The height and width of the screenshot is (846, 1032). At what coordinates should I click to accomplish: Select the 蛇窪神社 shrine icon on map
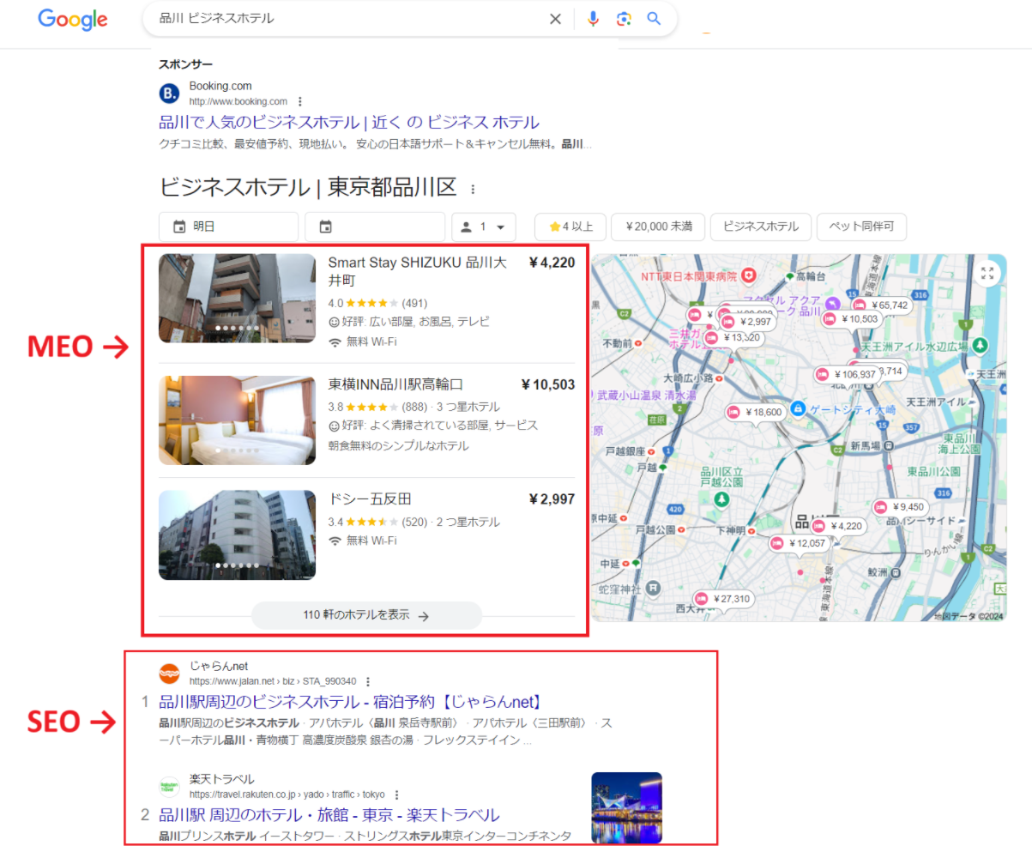coord(654,589)
